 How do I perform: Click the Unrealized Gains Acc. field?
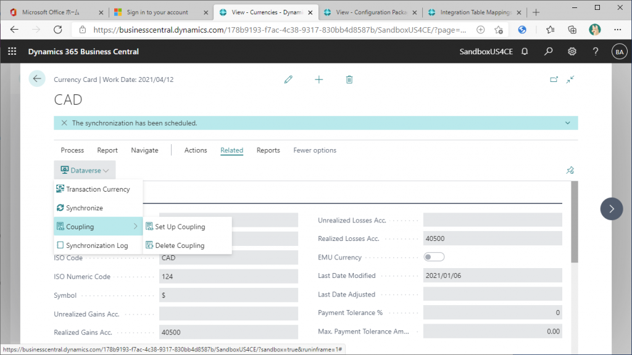click(x=228, y=314)
